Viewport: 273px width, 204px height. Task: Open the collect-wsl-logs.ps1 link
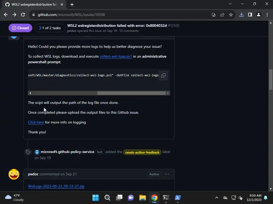pyautogui.click(x=116, y=56)
